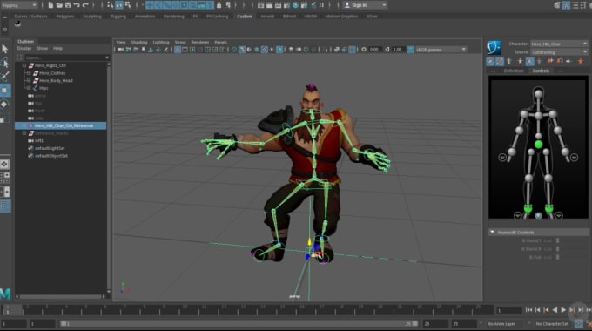Screen dimensions: 592x331
Task: Toggle the color management button beside sRGB gamma
Action: click(x=410, y=50)
